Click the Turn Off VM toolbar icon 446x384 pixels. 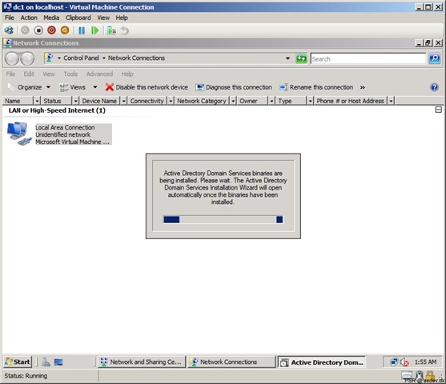click(38, 30)
